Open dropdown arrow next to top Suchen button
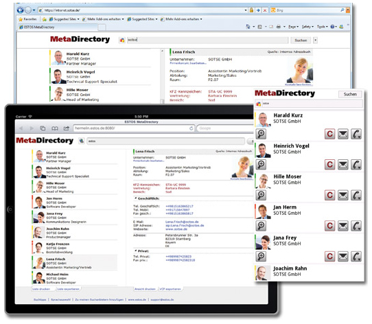Screen dimensions: 372x324 (x=315, y=40)
